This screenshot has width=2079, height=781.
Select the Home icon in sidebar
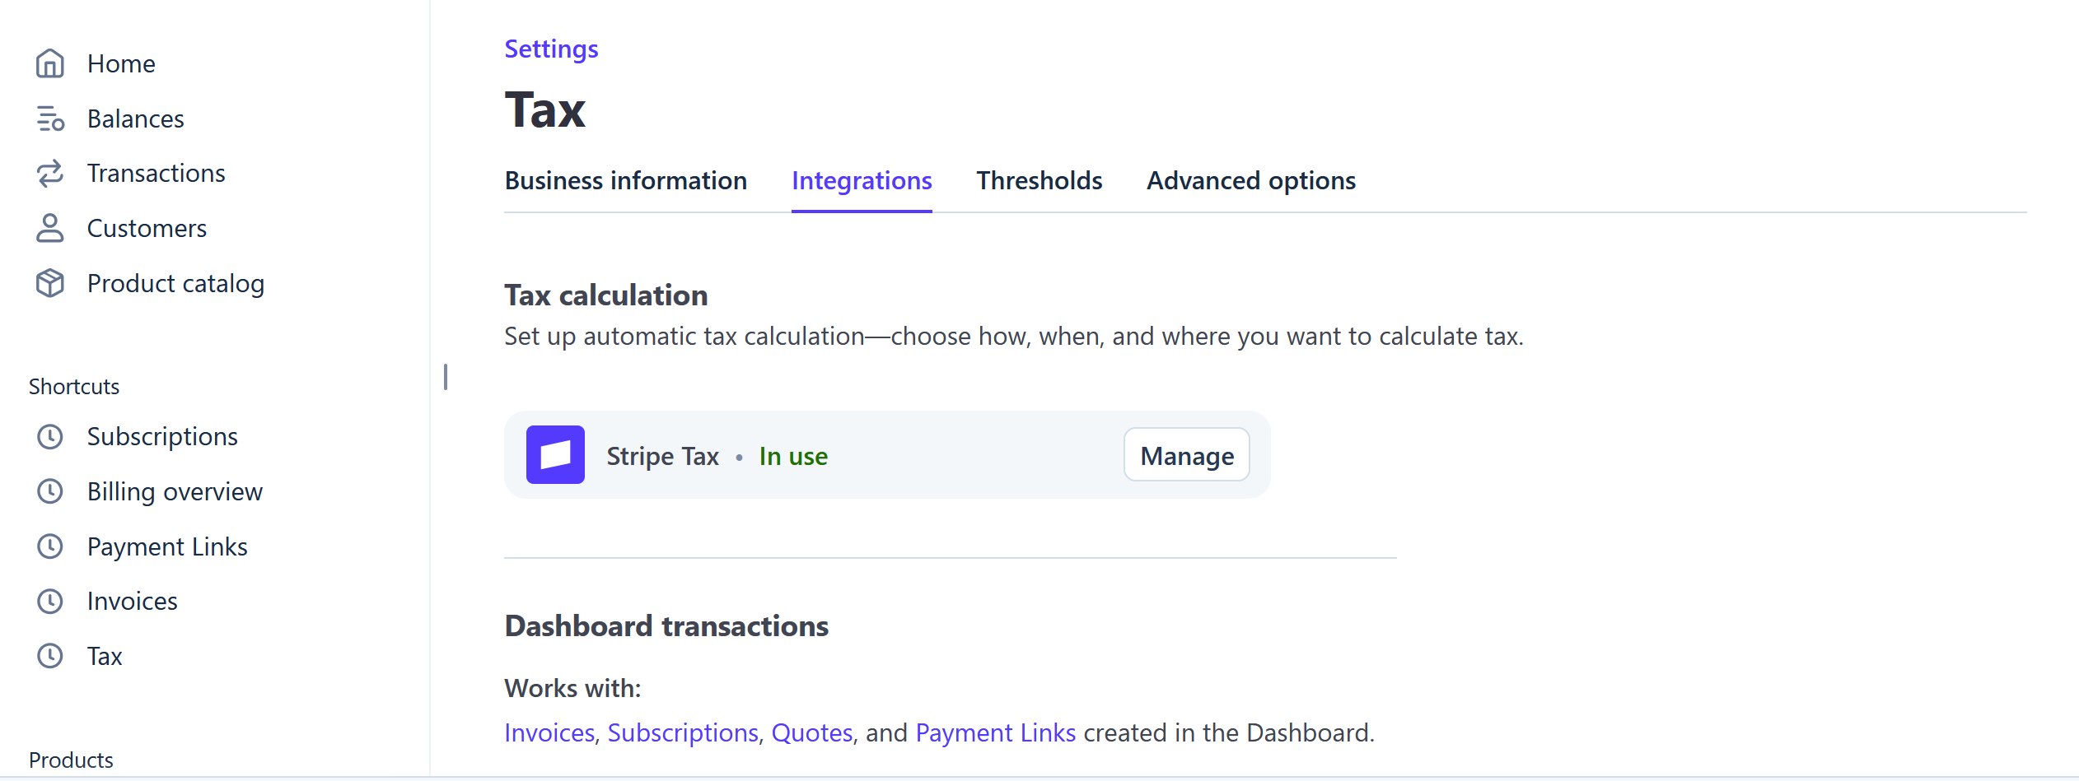pos(50,63)
